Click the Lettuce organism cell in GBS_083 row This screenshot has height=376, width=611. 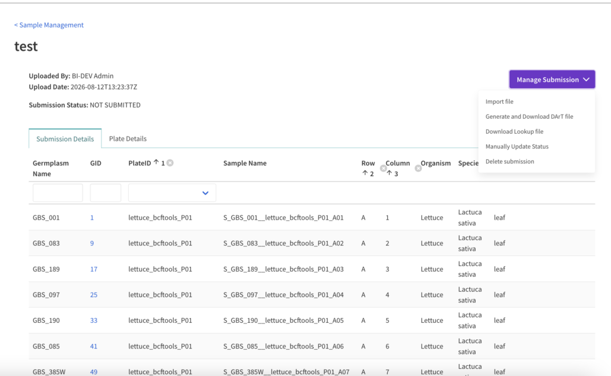tap(432, 244)
